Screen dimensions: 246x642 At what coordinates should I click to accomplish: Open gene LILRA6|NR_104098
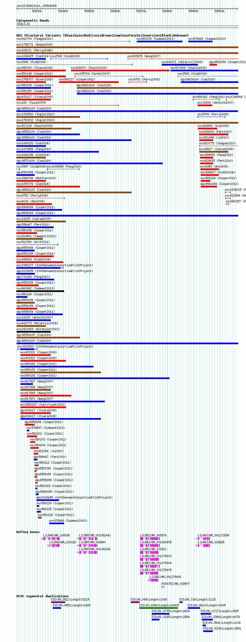pos(56,536)
